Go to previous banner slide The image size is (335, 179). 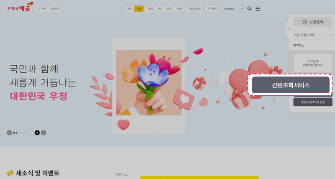coord(9,133)
